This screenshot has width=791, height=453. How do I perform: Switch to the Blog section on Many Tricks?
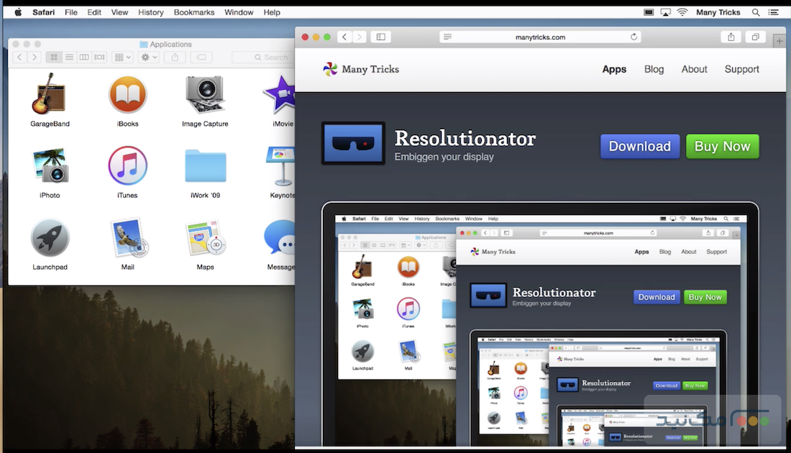click(654, 69)
